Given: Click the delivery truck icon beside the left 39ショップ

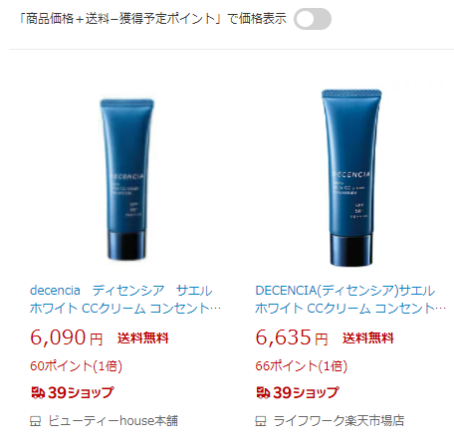Looking at the screenshot, I should coord(38,393).
